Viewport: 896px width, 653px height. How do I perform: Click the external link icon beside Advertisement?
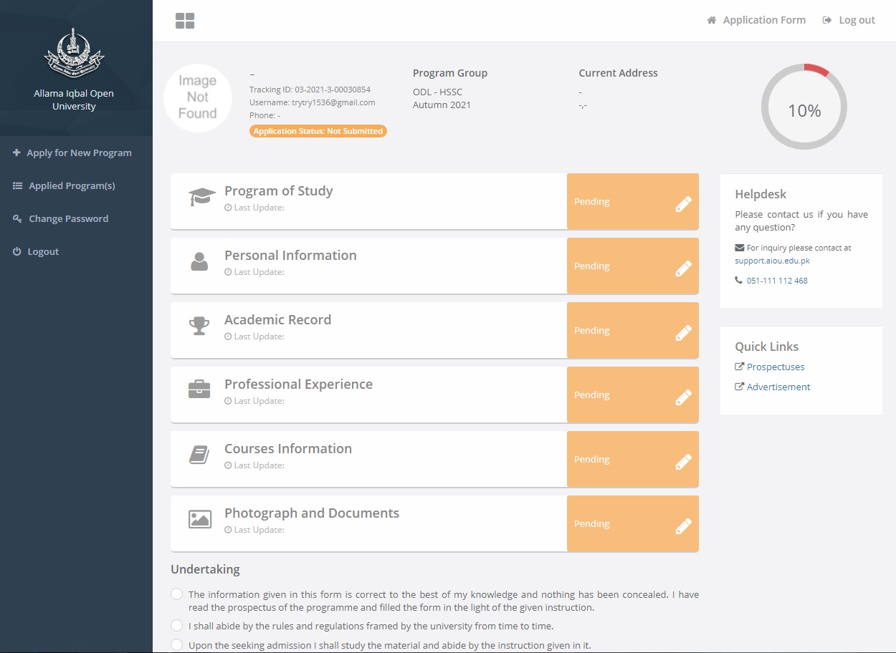pyautogui.click(x=740, y=387)
